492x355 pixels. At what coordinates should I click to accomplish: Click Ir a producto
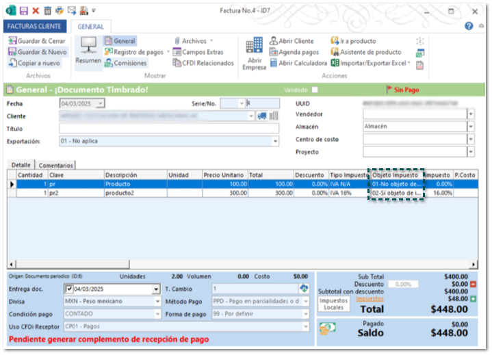coord(353,41)
